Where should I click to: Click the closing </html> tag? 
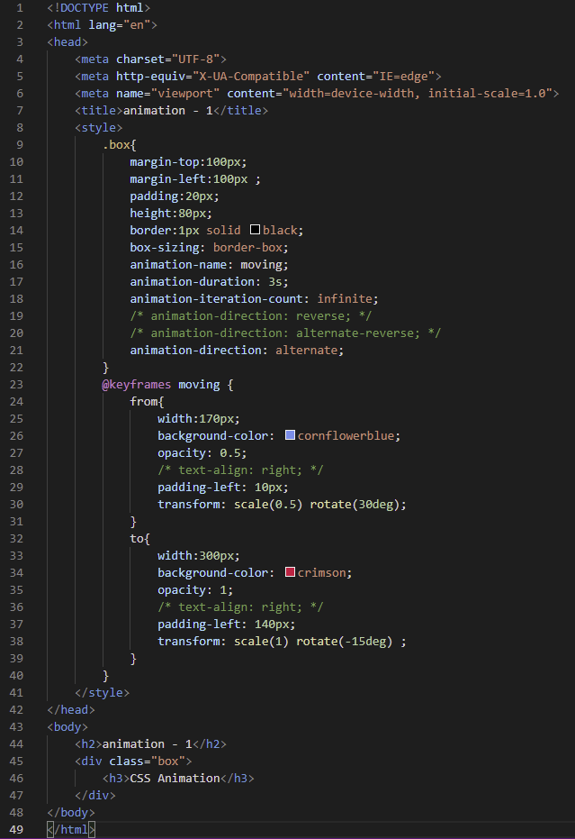point(71,829)
